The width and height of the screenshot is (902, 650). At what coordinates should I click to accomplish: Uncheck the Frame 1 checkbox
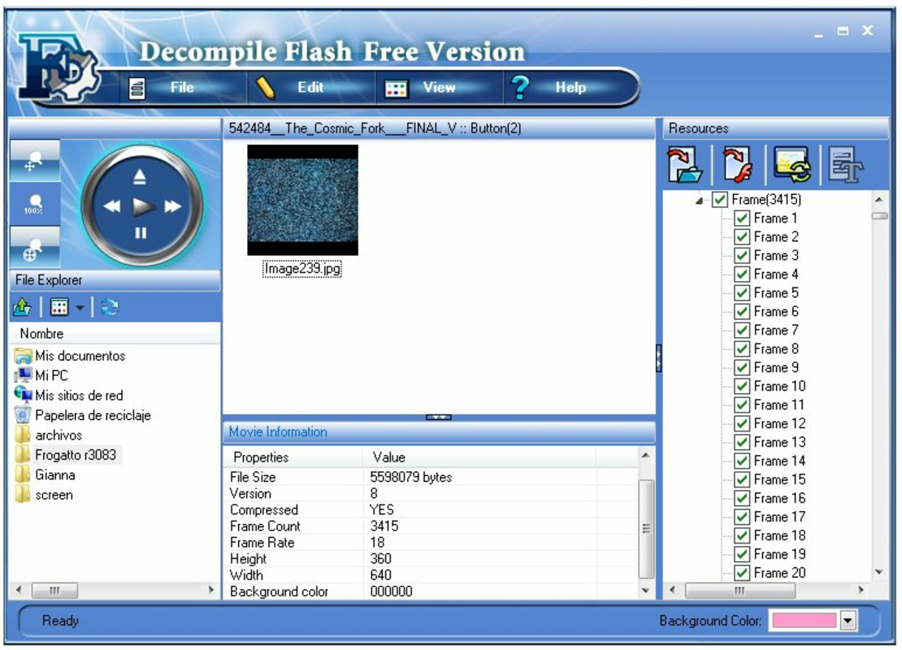(x=742, y=218)
